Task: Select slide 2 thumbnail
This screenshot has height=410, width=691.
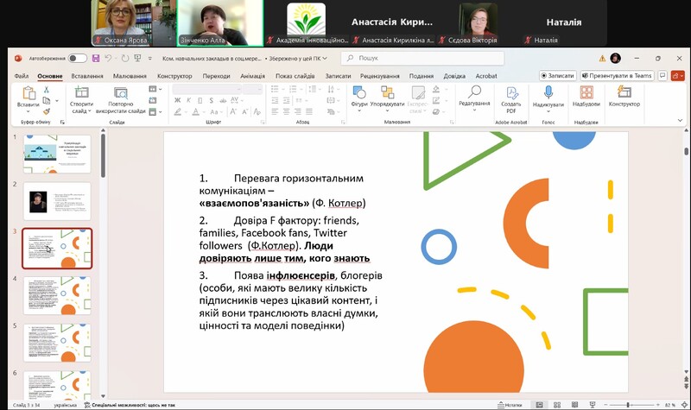Action: [57, 201]
